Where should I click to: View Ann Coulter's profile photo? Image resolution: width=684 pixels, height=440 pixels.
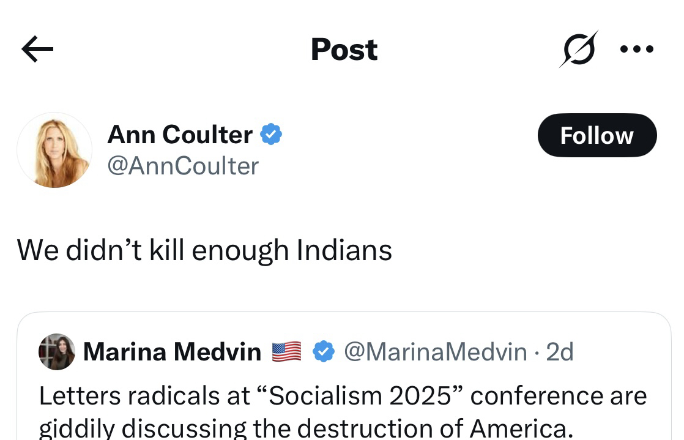coord(54,150)
